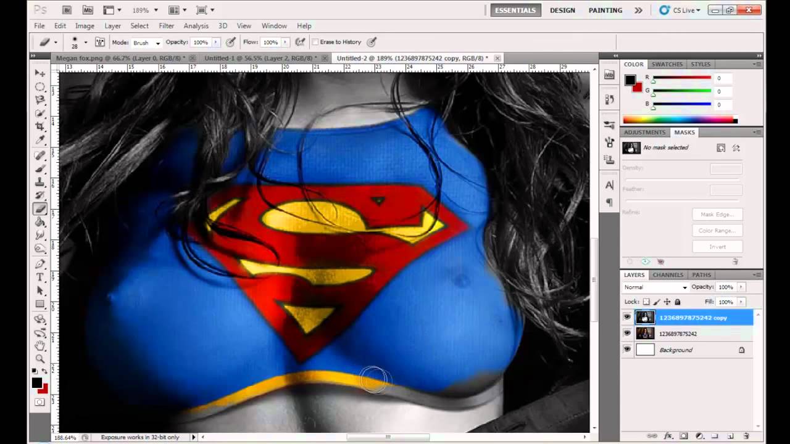Select the Rectangle shape tool
The height and width of the screenshot is (444, 790).
[x=40, y=304]
